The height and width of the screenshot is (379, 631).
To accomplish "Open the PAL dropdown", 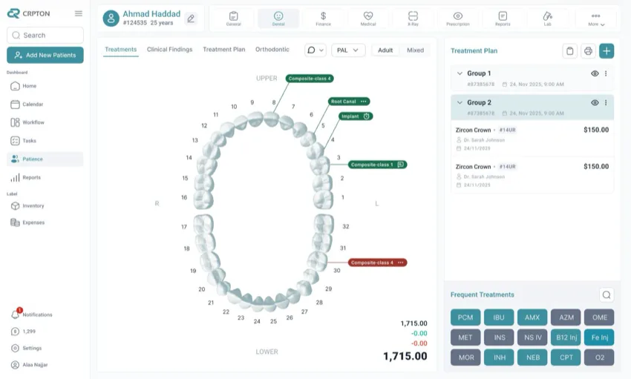I will (x=348, y=50).
